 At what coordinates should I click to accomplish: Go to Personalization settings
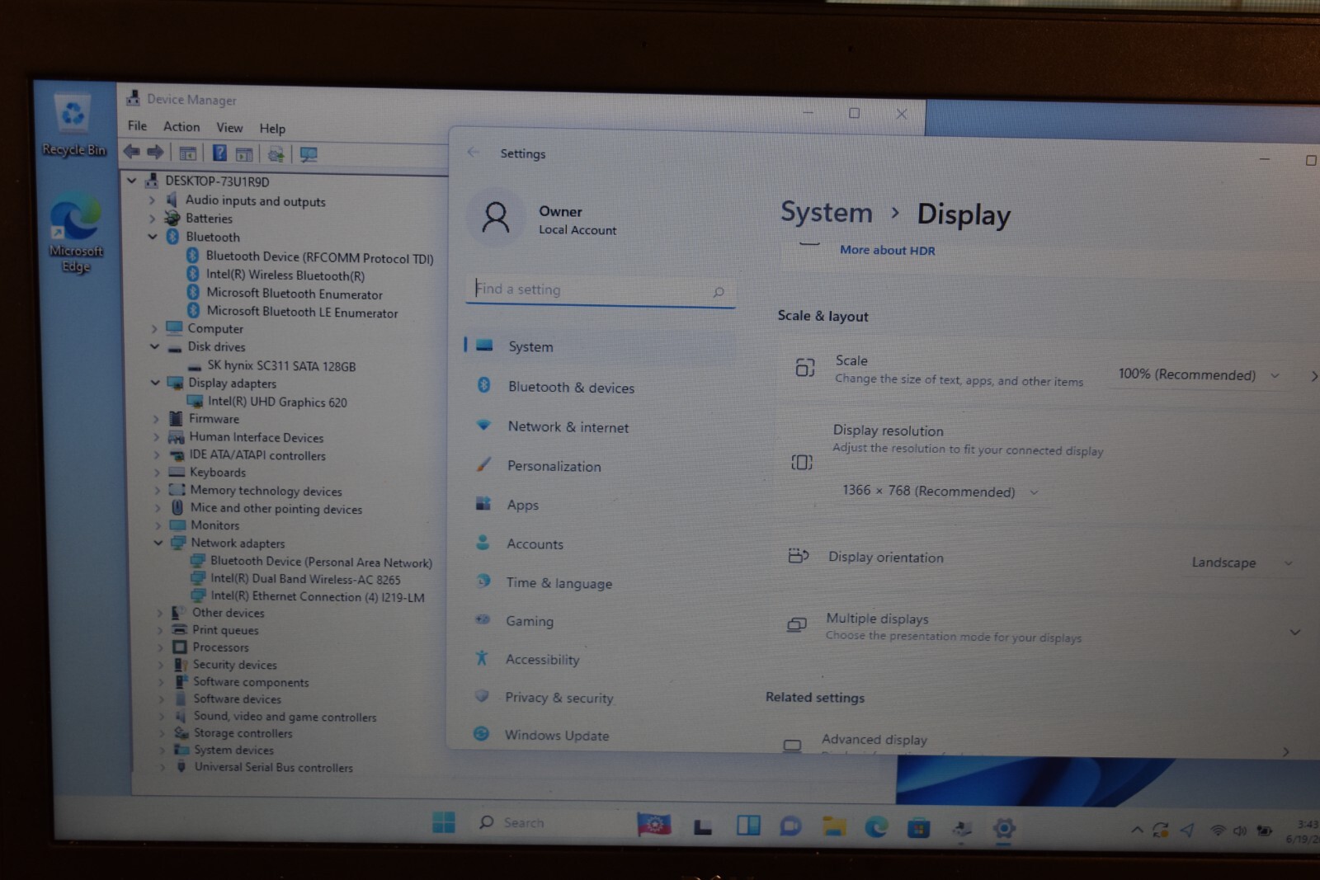click(x=598, y=466)
